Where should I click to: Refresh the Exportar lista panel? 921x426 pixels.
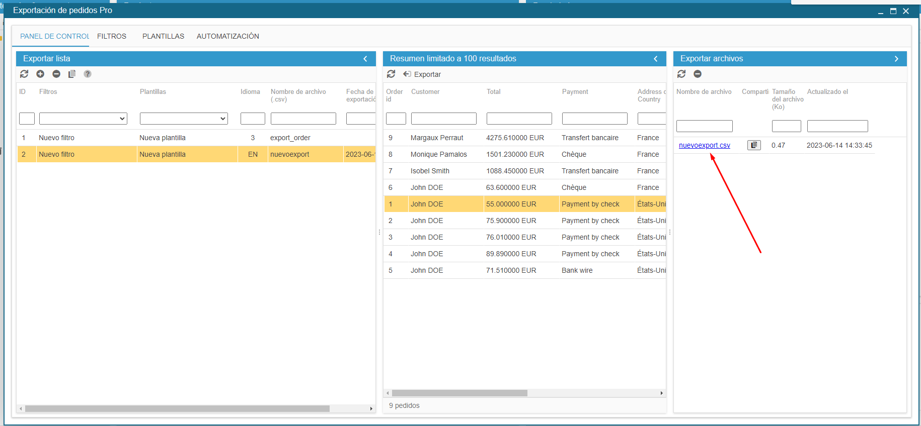(24, 74)
